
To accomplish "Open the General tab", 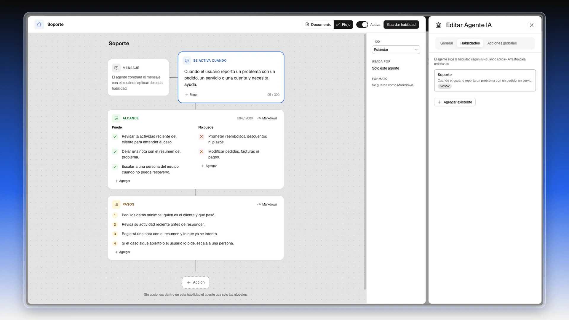I will (446, 43).
